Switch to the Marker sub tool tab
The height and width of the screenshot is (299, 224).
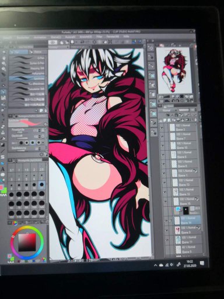(x=37, y=52)
